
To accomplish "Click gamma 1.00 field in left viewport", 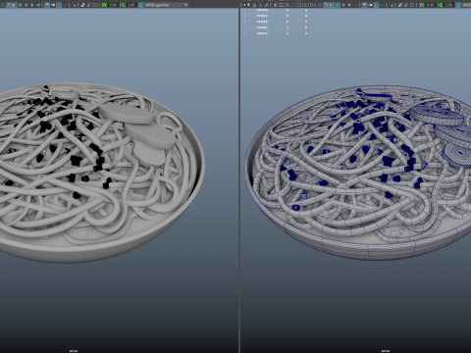I will (131, 5).
